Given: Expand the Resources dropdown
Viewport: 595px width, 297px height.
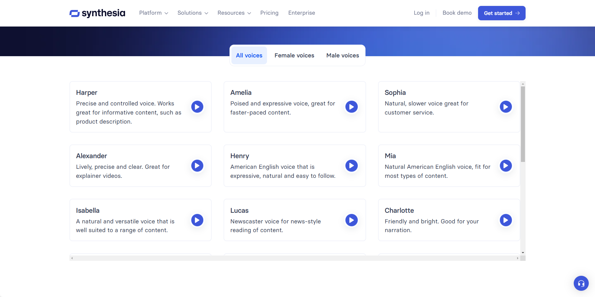Looking at the screenshot, I should 234,13.
